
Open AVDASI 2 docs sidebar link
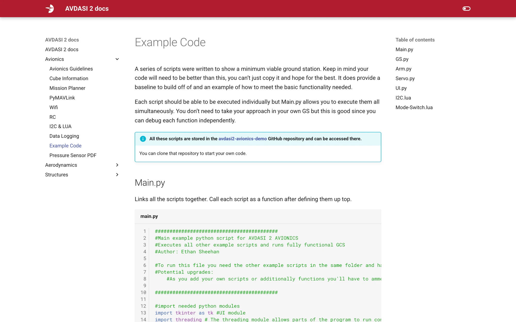(x=62, y=49)
